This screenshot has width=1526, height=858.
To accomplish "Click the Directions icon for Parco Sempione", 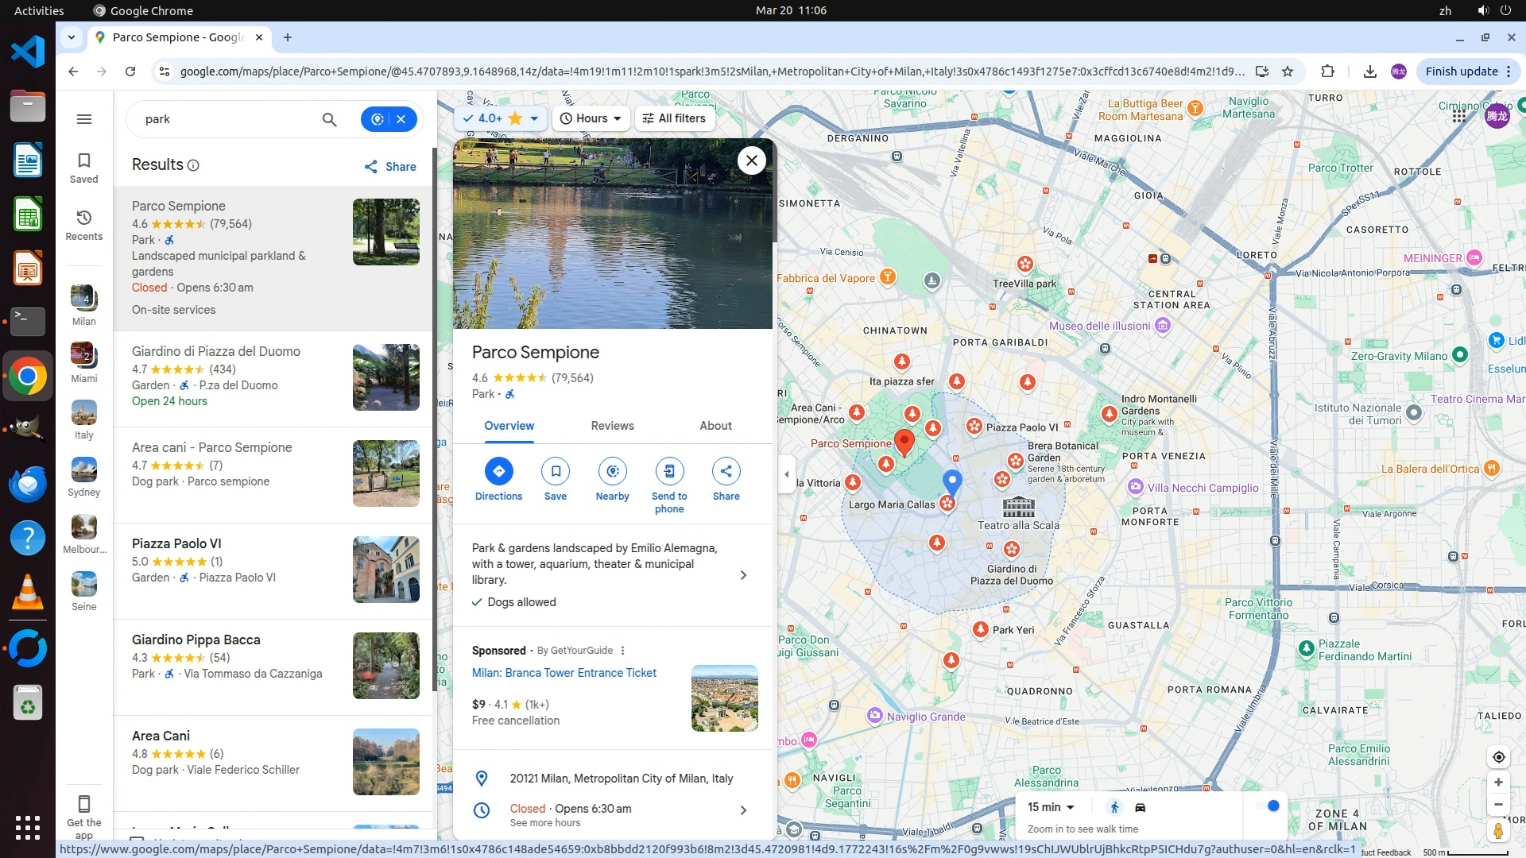I will point(498,471).
